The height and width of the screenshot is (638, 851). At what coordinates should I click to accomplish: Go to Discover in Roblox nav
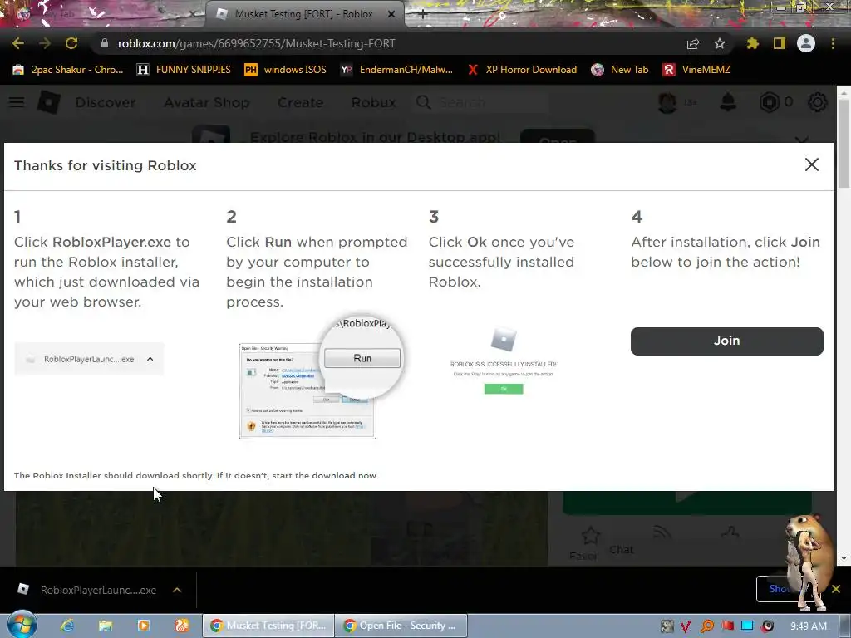(x=106, y=102)
